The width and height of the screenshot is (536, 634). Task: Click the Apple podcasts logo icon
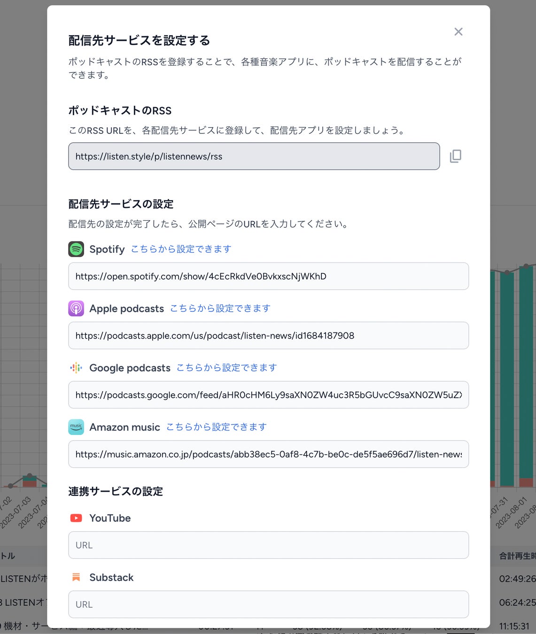click(76, 309)
